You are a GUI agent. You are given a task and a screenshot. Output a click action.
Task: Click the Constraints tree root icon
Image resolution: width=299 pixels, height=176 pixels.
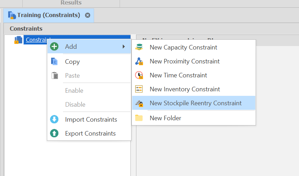[17, 40]
